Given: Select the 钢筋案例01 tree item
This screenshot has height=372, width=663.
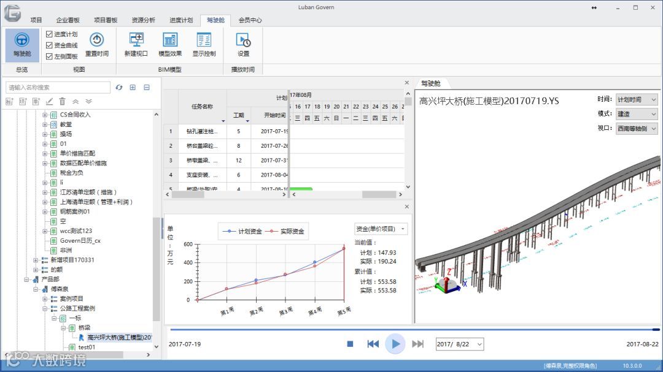Looking at the screenshot, I should tap(75, 211).
